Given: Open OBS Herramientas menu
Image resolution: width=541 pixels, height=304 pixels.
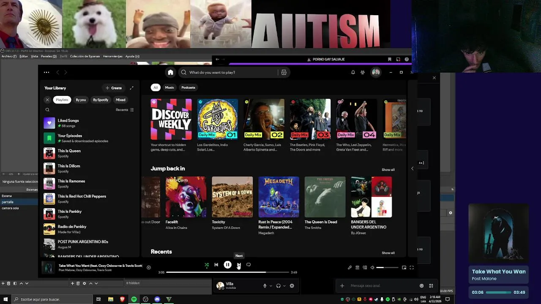Looking at the screenshot, I should pyautogui.click(x=113, y=56).
